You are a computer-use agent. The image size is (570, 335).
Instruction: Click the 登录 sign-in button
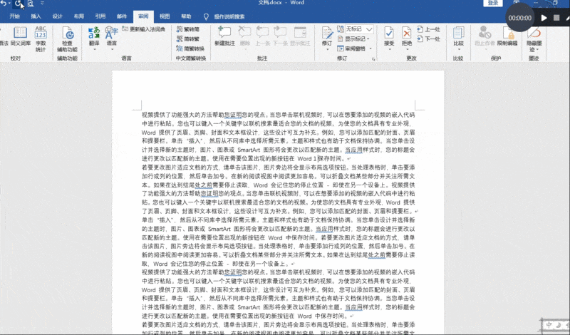493,3
